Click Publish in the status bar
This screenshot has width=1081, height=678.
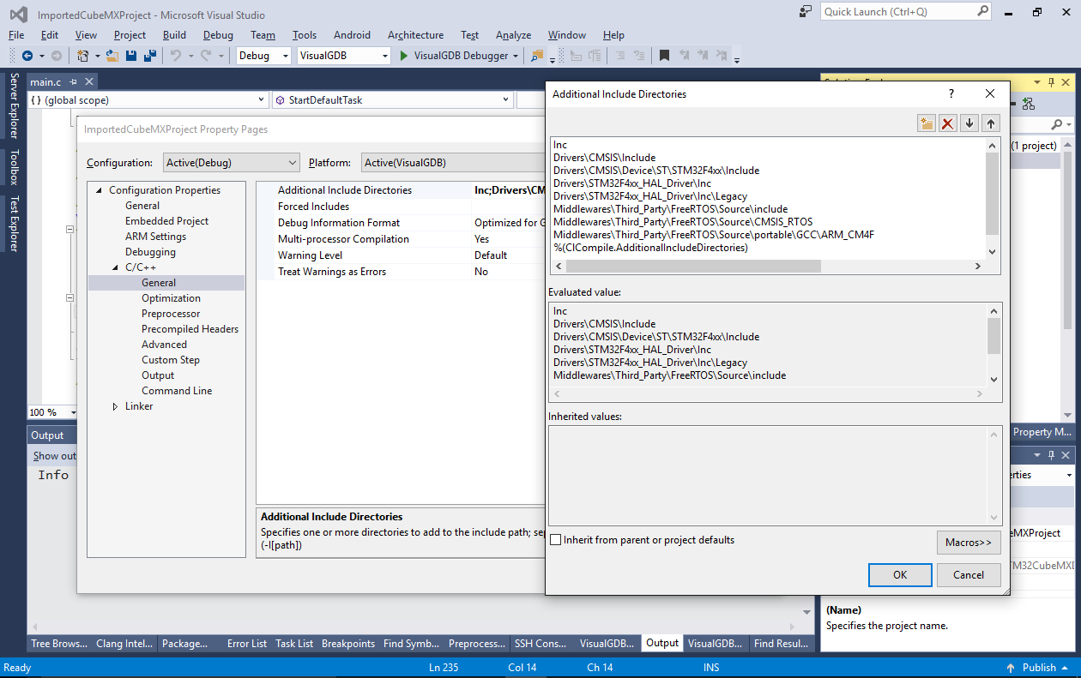pos(1039,668)
